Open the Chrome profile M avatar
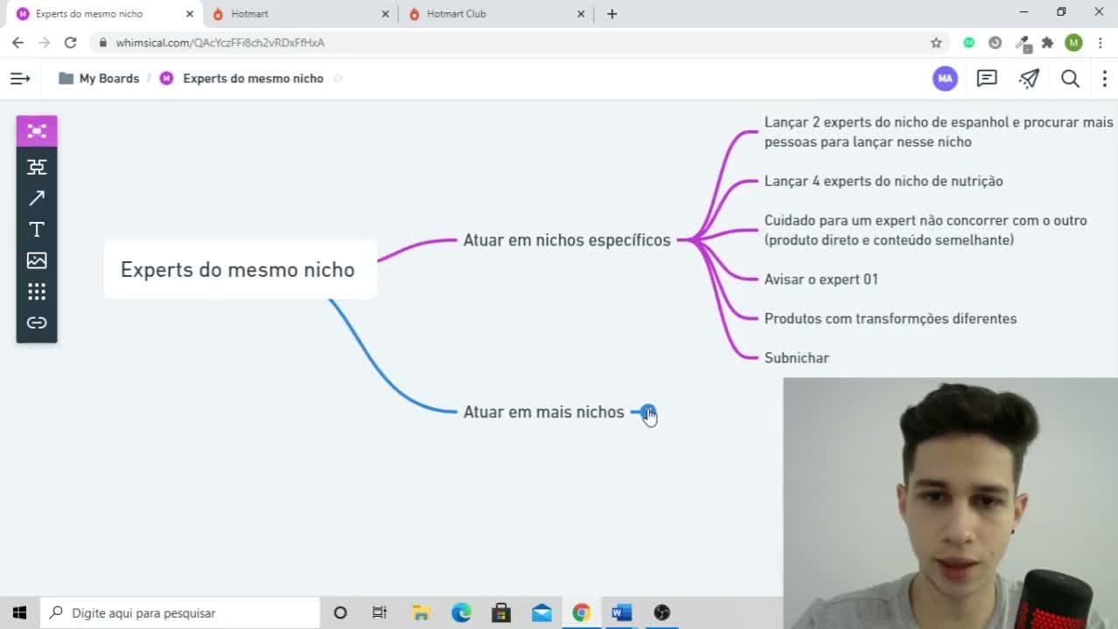 pyautogui.click(x=1073, y=43)
